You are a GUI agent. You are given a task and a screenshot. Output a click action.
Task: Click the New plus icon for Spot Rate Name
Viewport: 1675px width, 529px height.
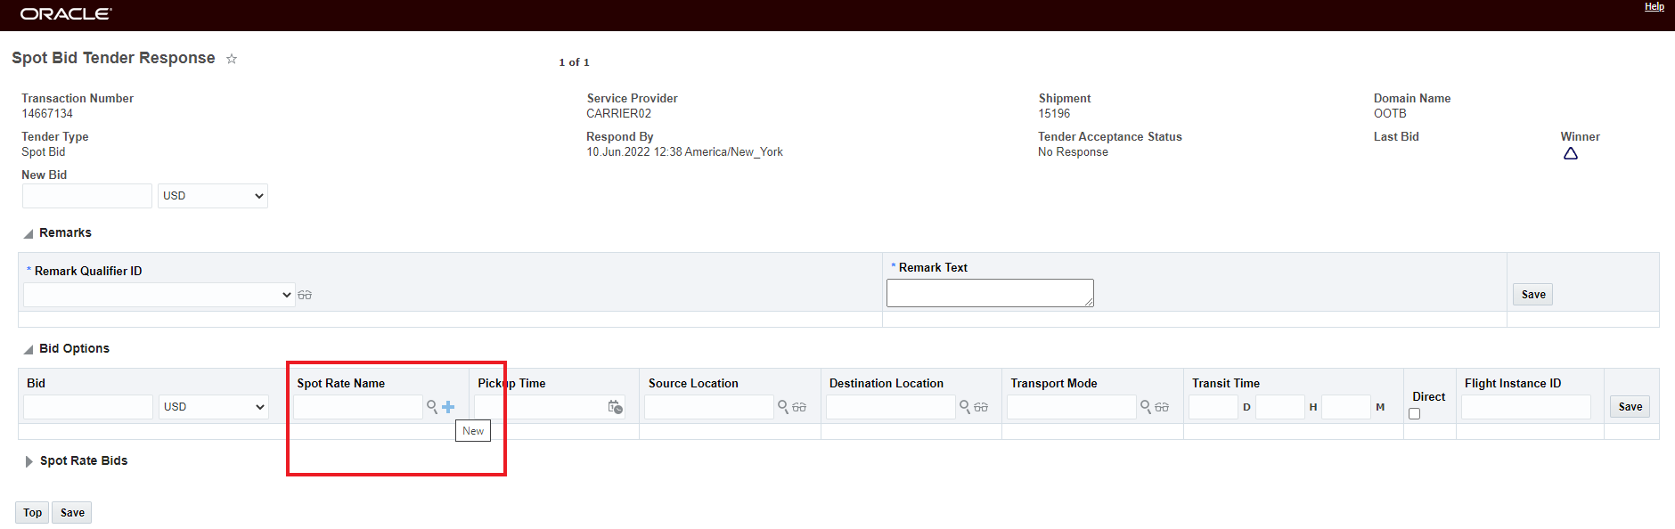pos(448,407)
